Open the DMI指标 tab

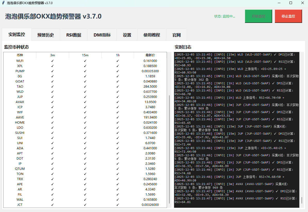coord(102,35)
